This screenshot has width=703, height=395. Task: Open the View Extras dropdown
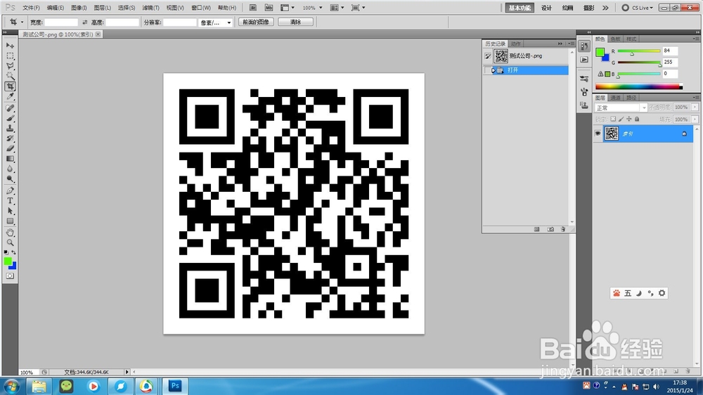click(288, 8)
